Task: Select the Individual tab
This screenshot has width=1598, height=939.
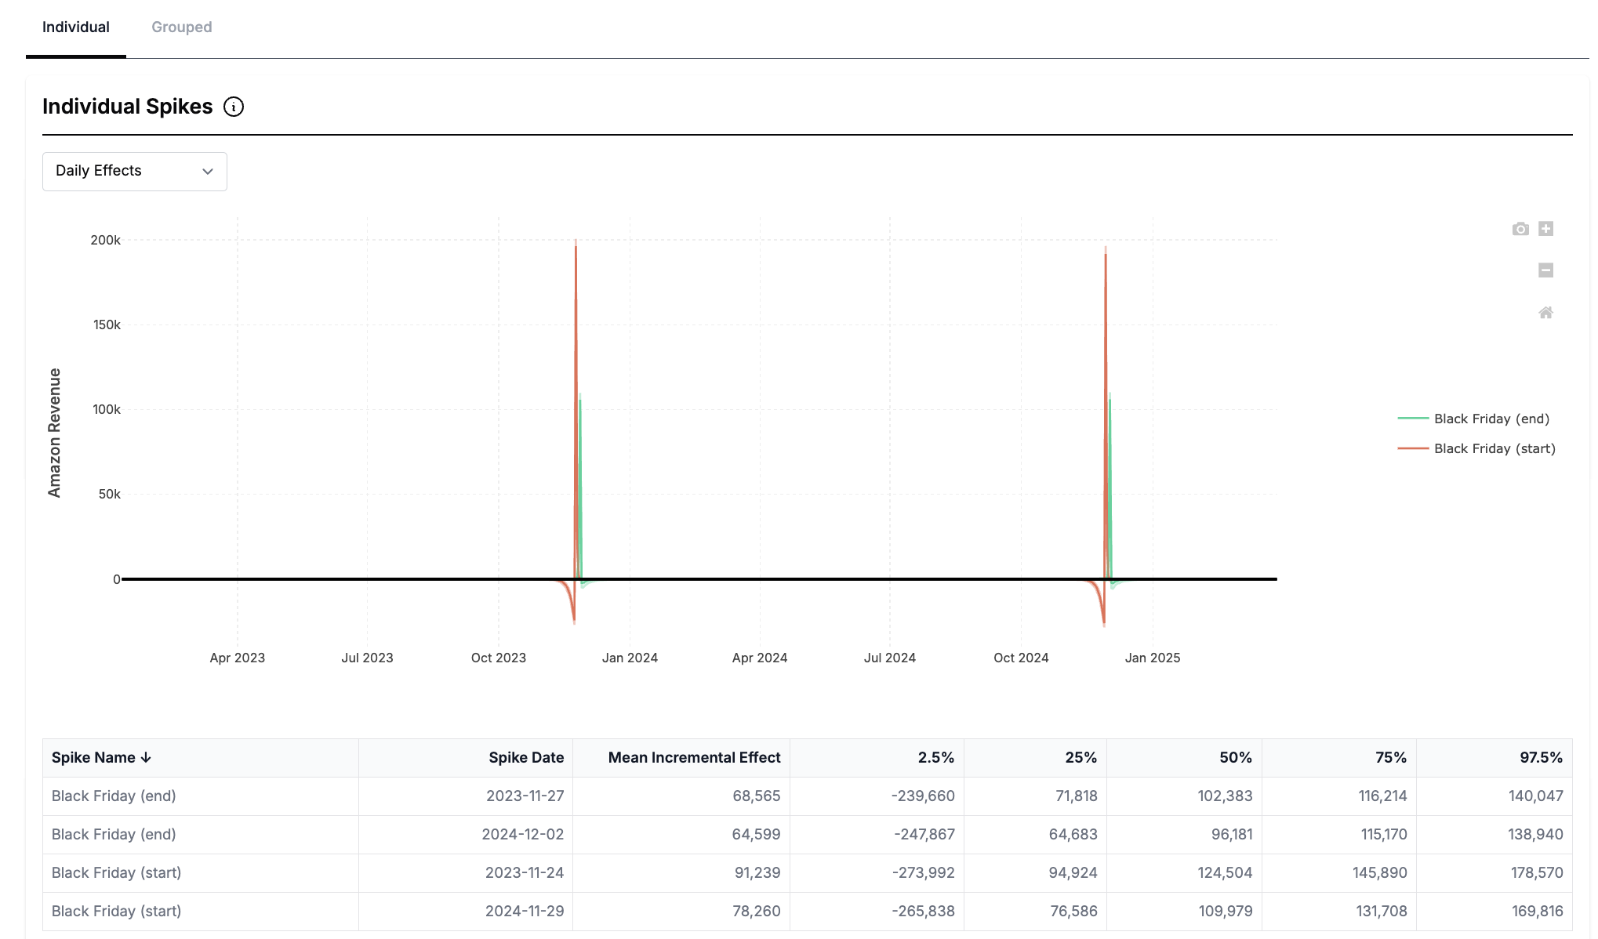Action: (x=76, y=27)
